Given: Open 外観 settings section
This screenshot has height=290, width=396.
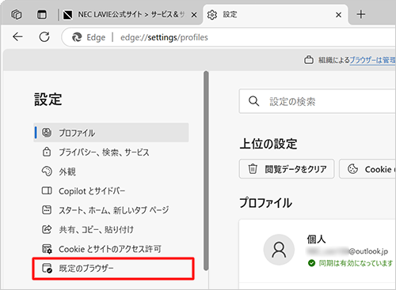Looking at the screenshot, I should tap(111, 171).
